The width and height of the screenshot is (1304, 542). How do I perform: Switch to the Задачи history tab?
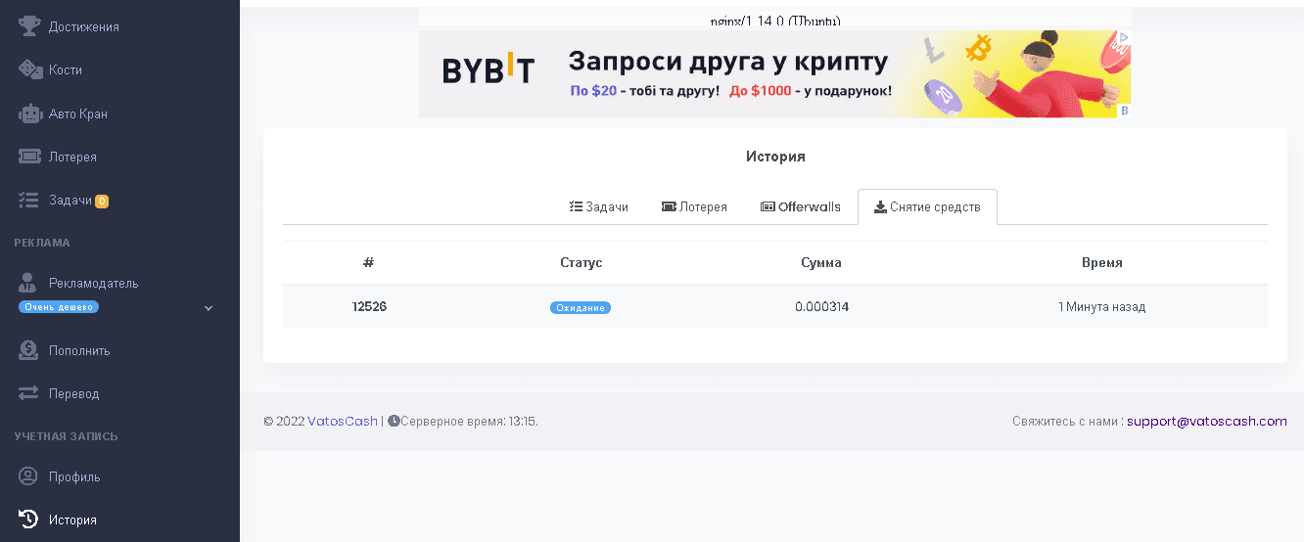tap(598, 207)
